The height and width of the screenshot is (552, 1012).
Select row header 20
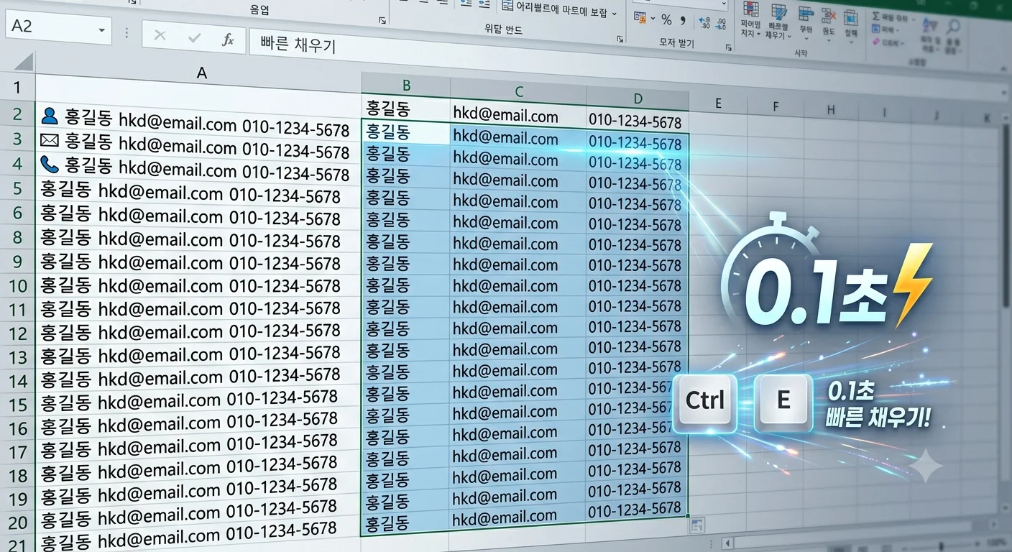[x=18, y=523]
